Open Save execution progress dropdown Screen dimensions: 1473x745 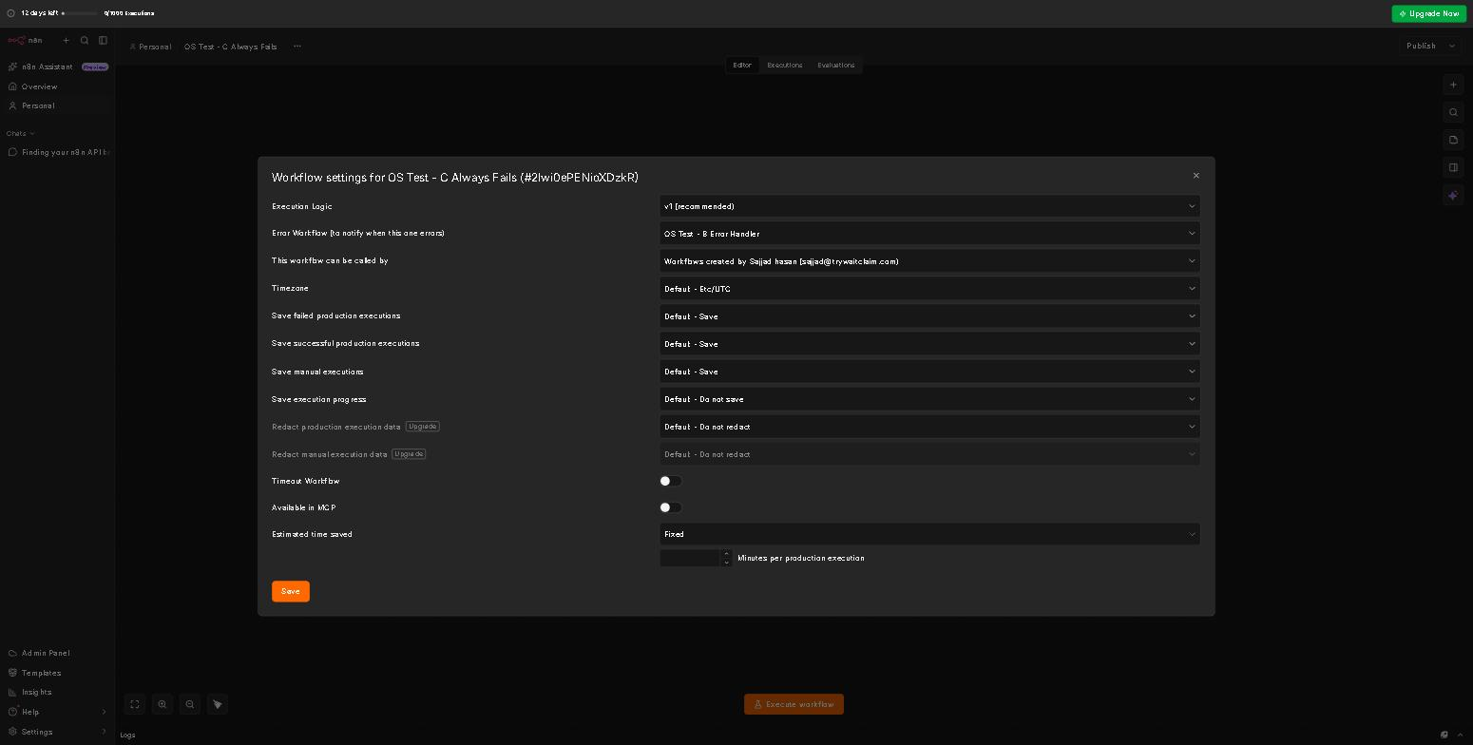pos(929,399)
